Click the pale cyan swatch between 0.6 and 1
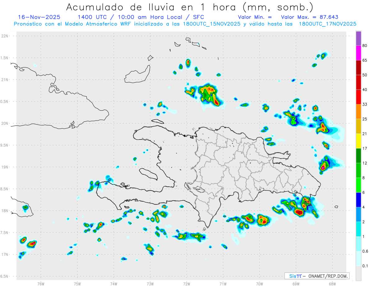Viewport: 373px width, 288px height. point(358,244)
